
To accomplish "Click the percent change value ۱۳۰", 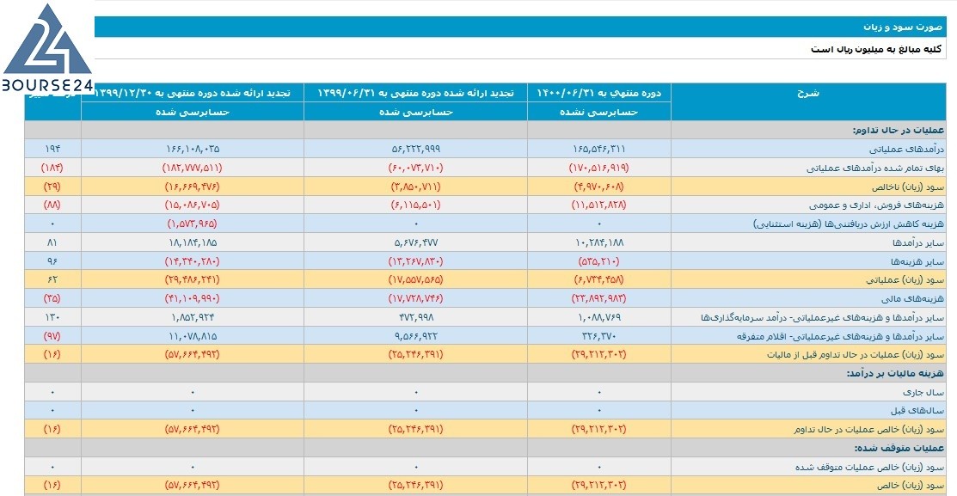I will [52, 317].
